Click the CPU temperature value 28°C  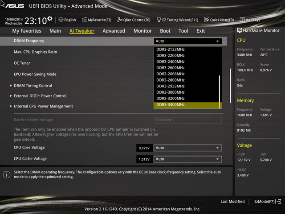[264, 55]
